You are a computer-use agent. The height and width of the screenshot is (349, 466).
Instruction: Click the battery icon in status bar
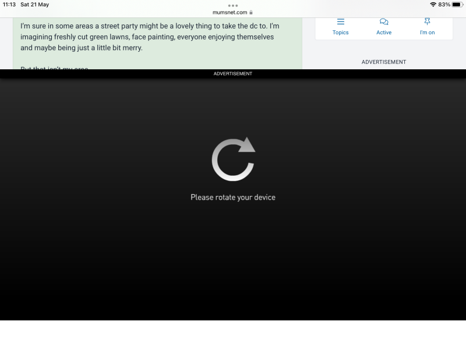pos(457,5)
